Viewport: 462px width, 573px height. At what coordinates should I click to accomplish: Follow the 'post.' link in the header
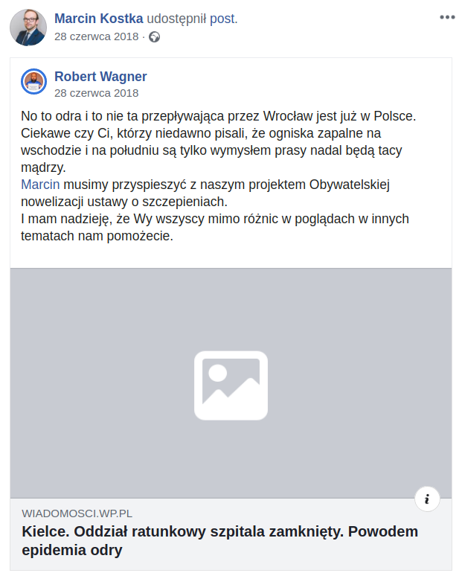click(x=223, y=19)
